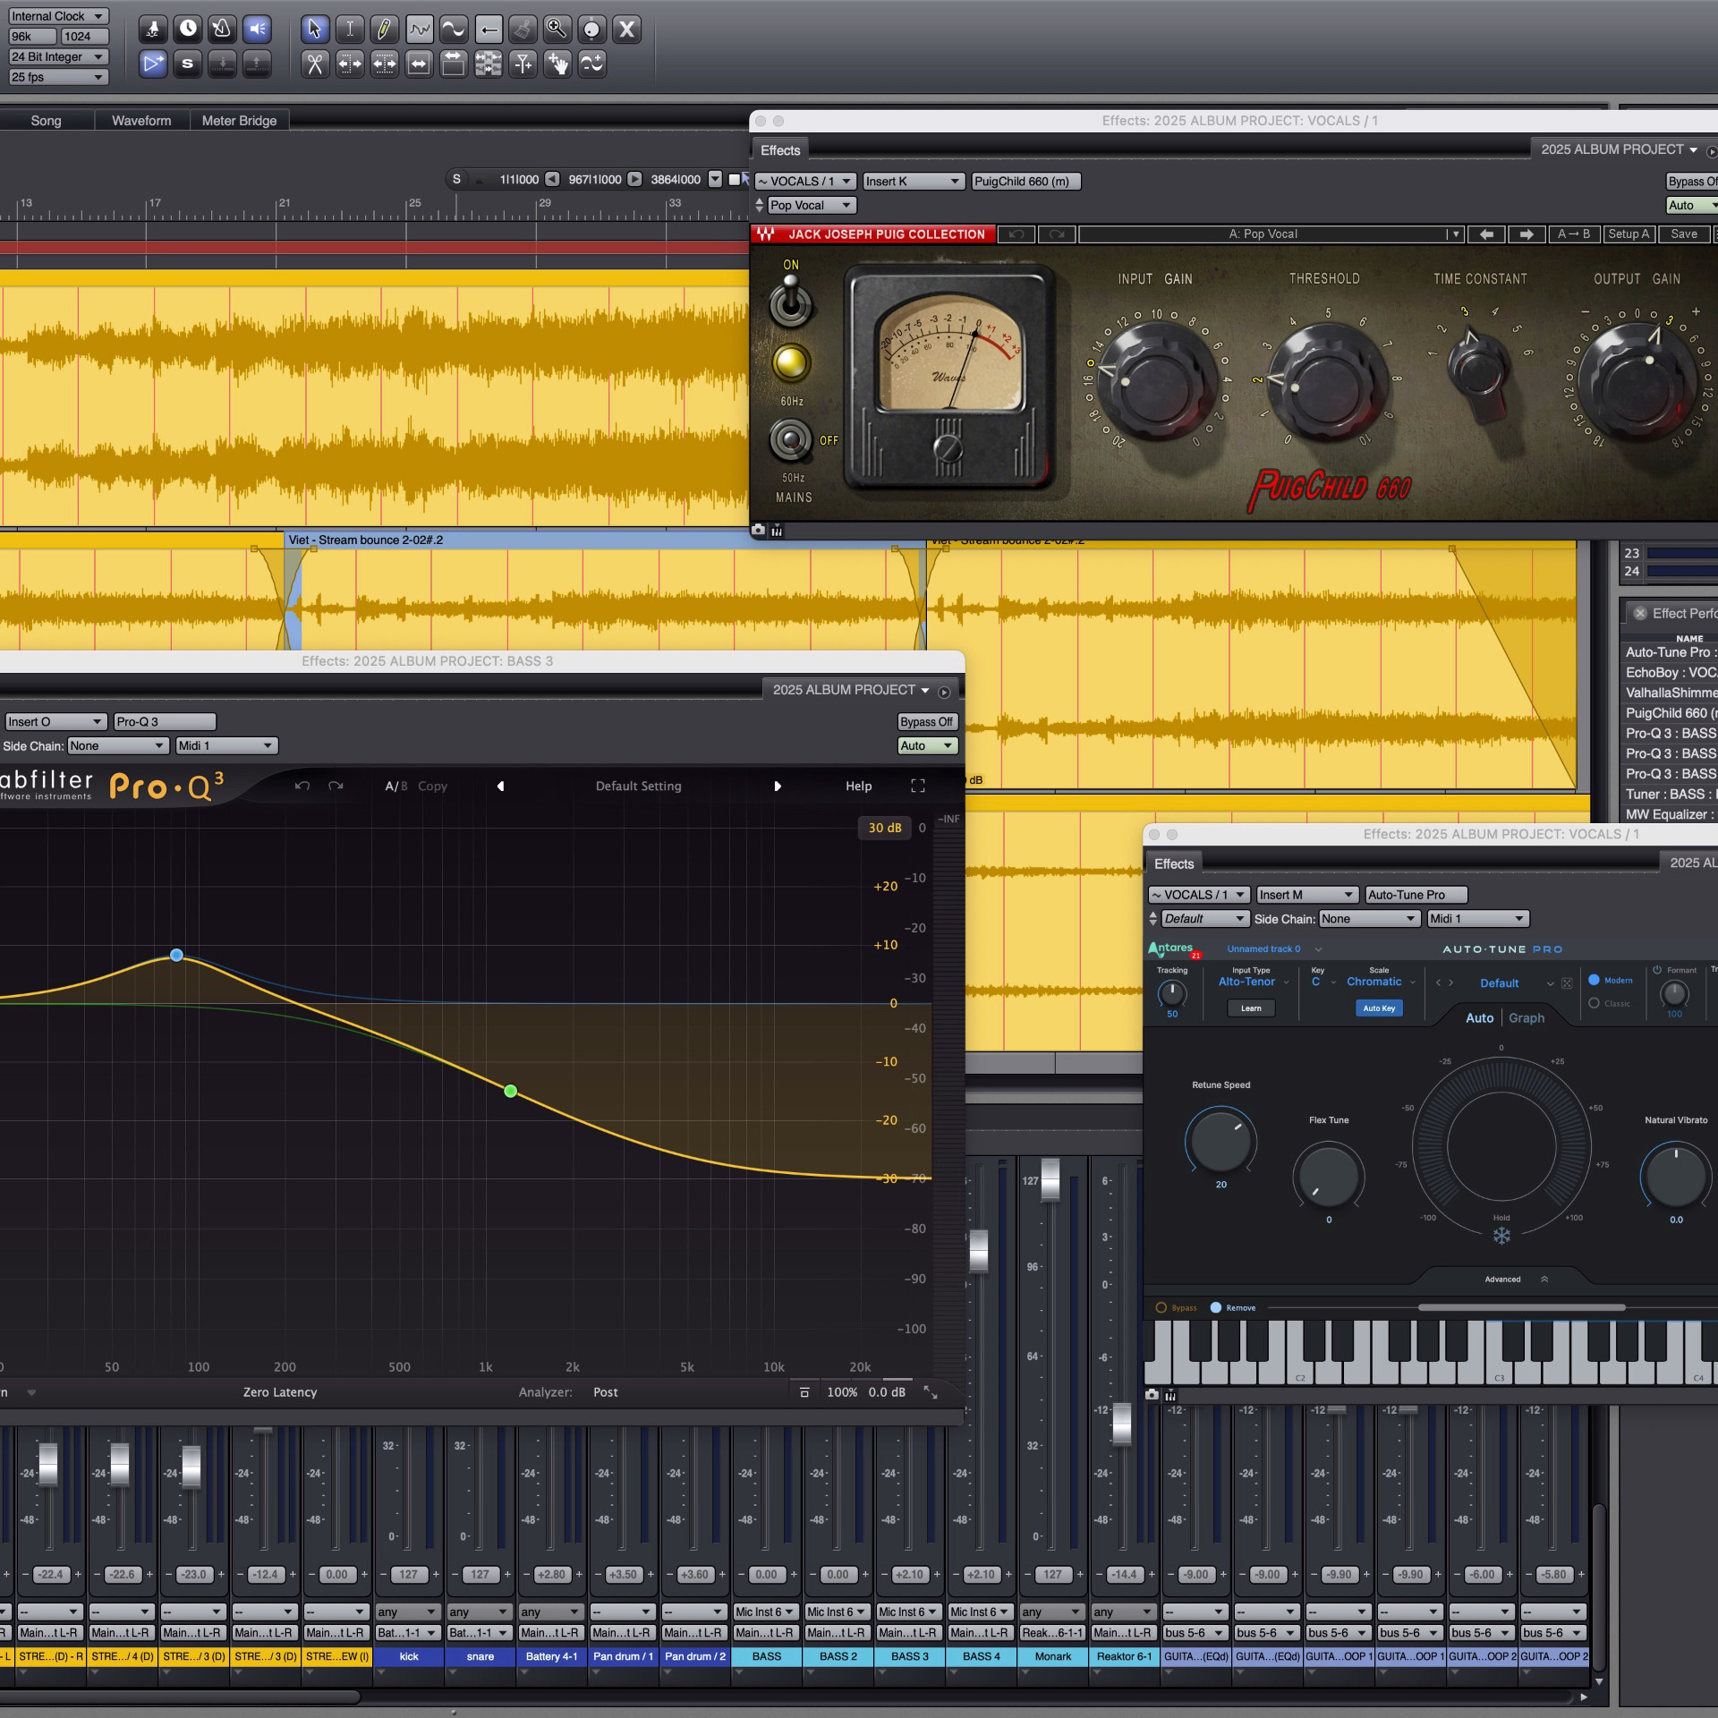Select the X mute tool

pos(627,30)
